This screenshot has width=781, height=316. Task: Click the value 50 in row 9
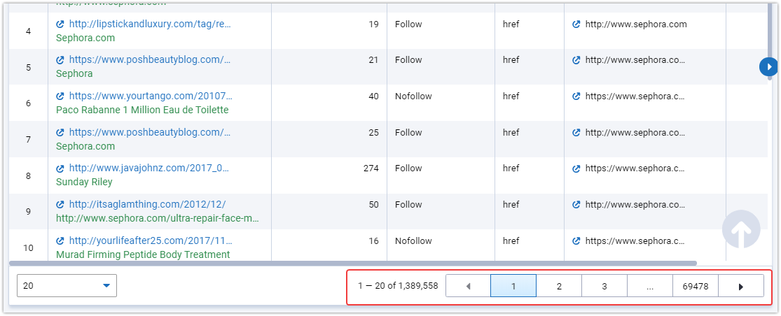click(x=373, y=205)
